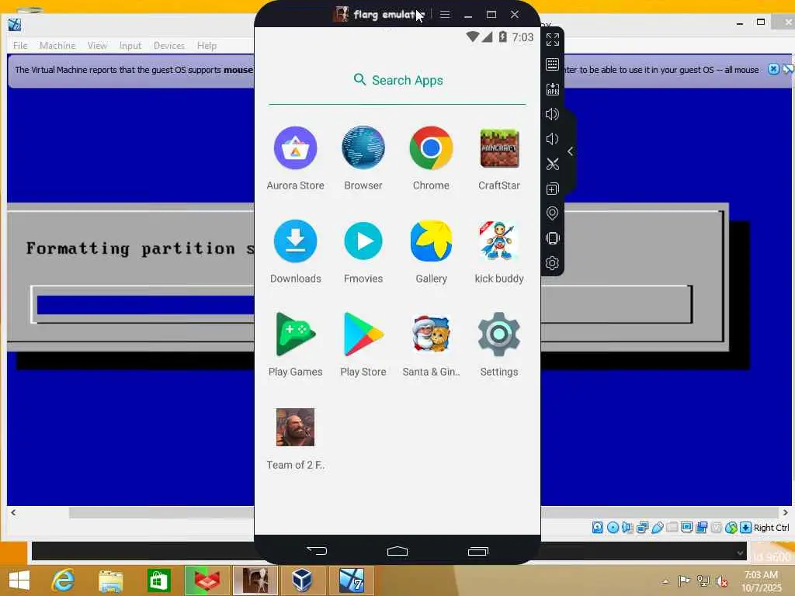Click the Action Center flag tray icon

pyautogui.click(x=684, y=580)
